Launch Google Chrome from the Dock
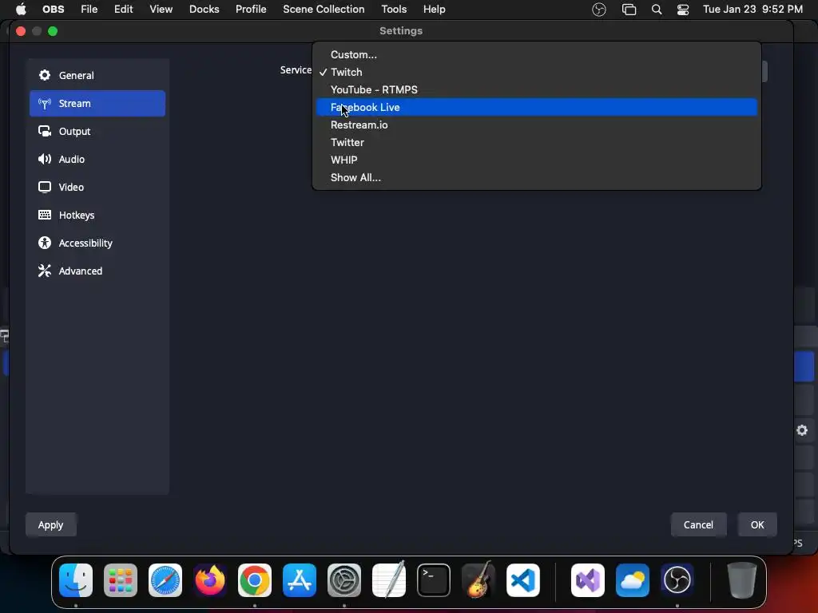The height and width of the screenshot is (613, 818). click(x=255, y=580)
